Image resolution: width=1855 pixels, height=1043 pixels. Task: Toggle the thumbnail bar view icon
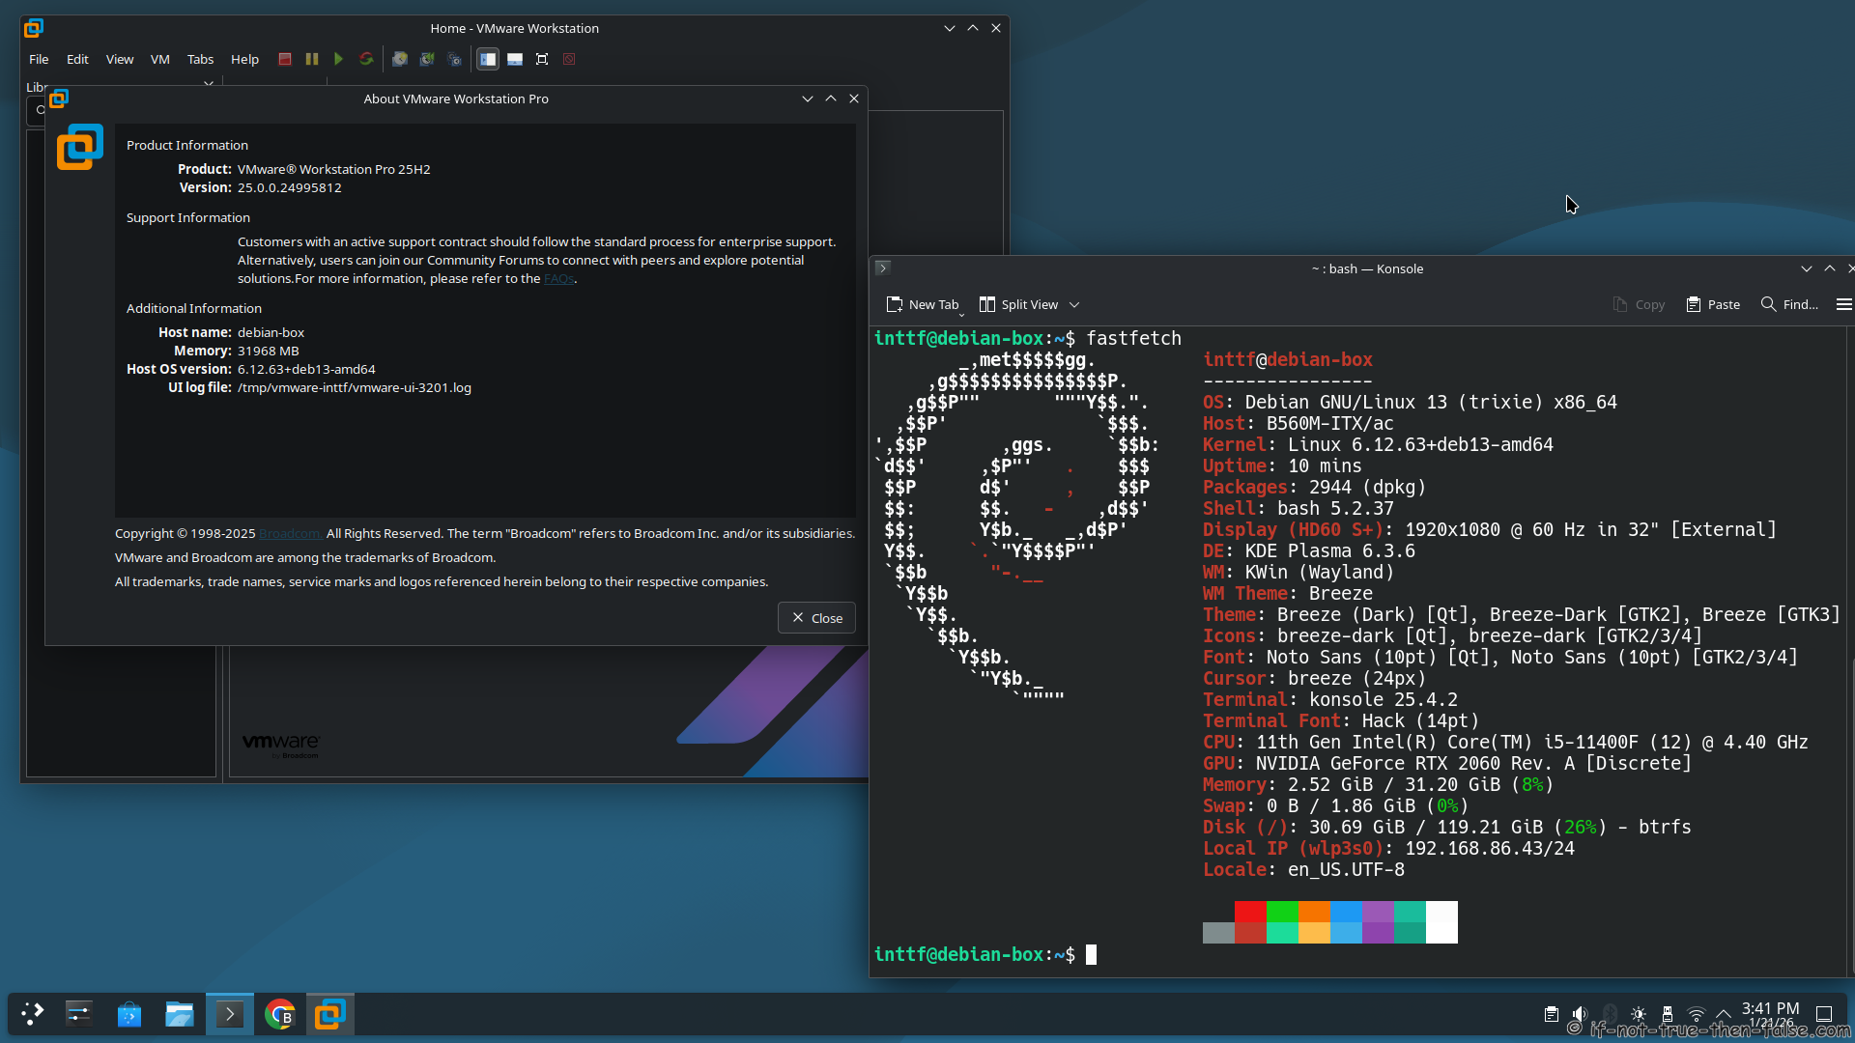[x=515, y=59]
